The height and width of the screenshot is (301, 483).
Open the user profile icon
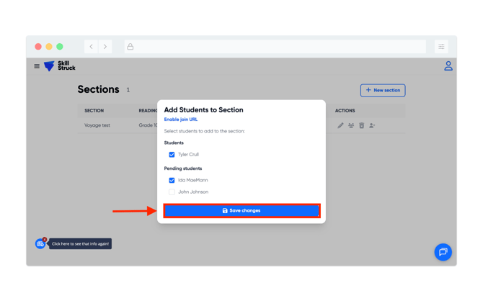(448, 66)
